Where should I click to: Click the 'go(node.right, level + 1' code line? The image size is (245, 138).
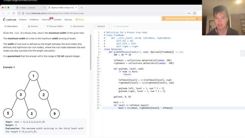point(142,91)
